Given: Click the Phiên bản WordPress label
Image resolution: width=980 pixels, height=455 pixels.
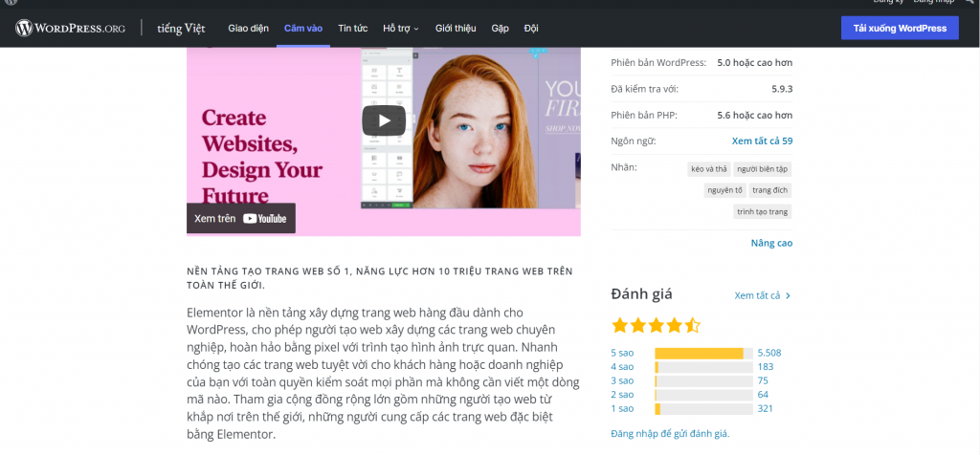Looking at the screenshot, I should tap(658, 62).
